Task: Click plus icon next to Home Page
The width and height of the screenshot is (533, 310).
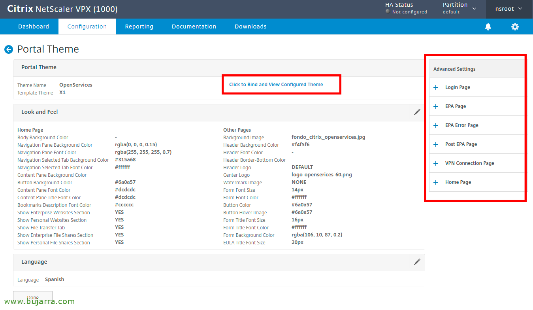Action: (x=436, y=182)
